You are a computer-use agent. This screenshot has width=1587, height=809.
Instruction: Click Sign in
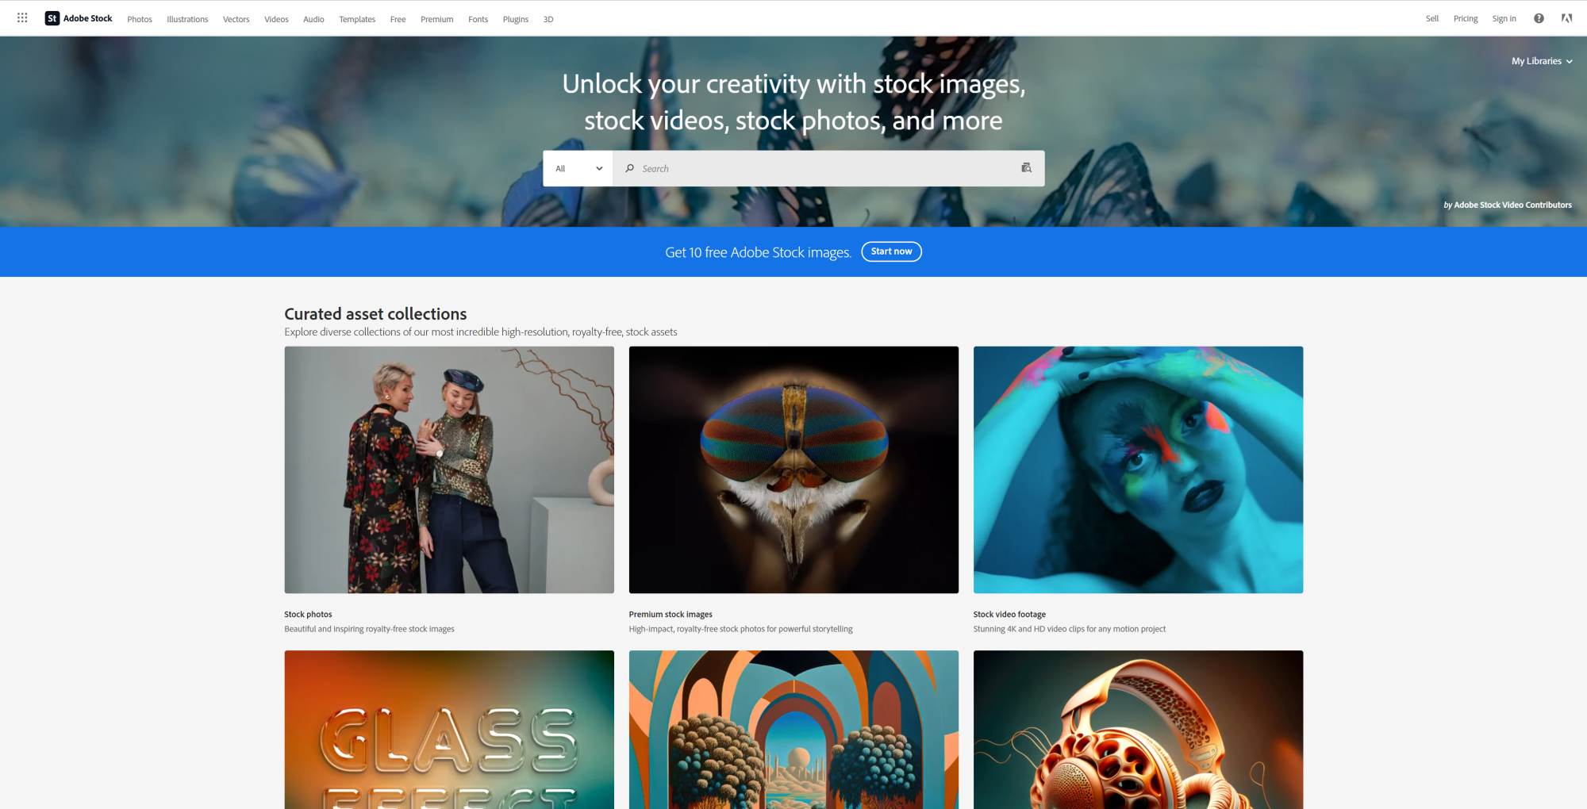click(x=1504, y=18)
